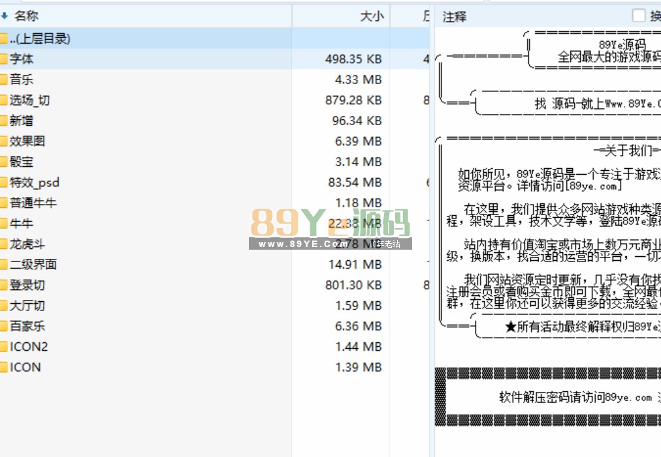Viewport: 661px width, 457px height.
Task: Click the 801.30 KB size value
Action: click(x=353, y=286)
